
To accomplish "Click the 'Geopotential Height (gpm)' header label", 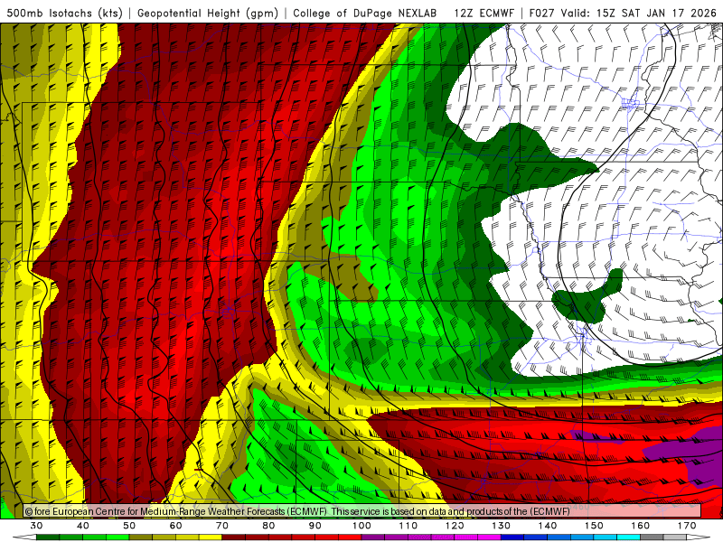I will pos(208,13).
